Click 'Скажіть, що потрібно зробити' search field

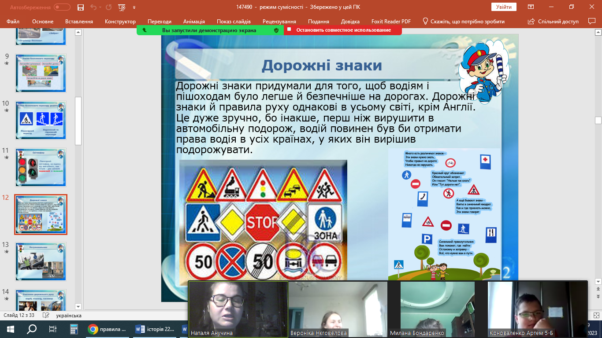click(468, 21)
